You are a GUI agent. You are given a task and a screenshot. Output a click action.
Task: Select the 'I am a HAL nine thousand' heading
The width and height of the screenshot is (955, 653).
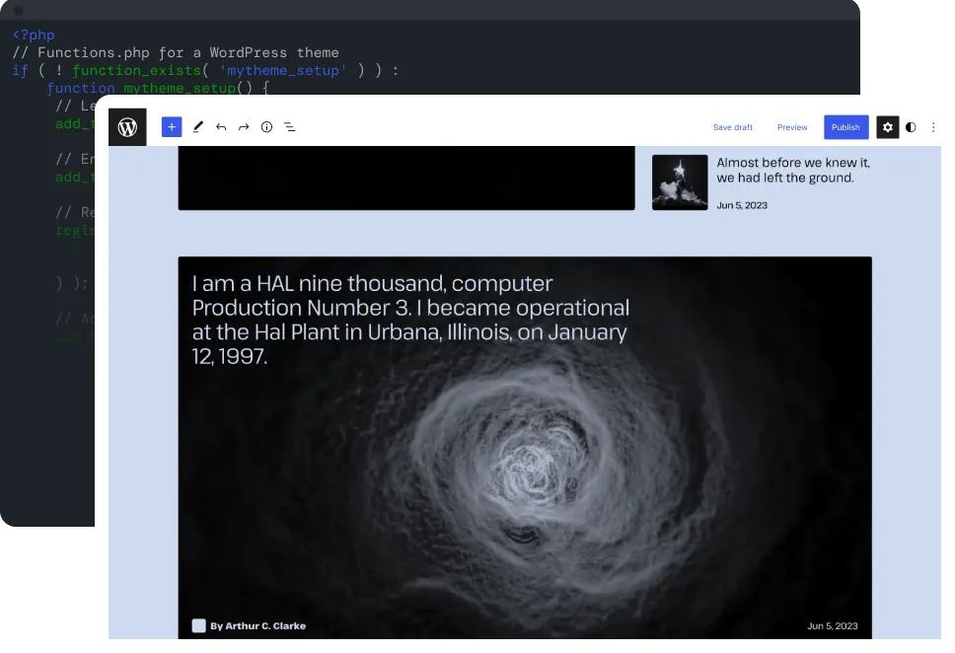click(x=410, y=320)
